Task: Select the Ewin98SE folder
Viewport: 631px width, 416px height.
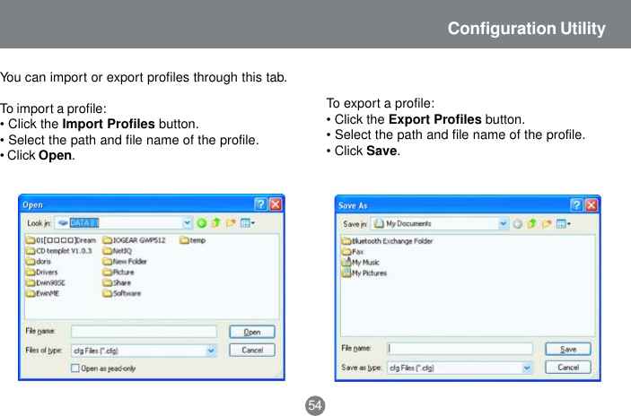Action: (x=46, y=283)
